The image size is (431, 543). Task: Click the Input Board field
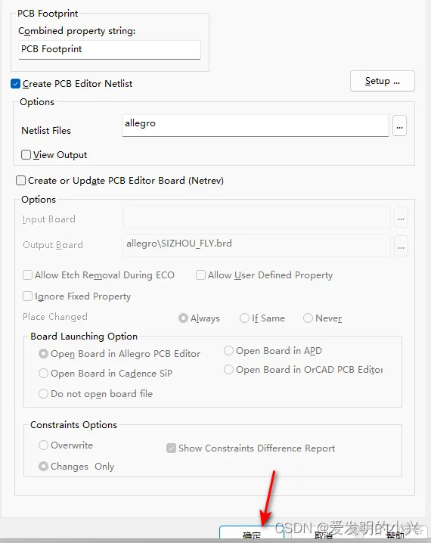(x=257, y=218)
